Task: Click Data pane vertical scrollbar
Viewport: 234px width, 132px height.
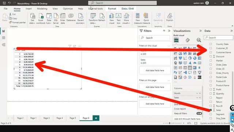Action: coord(233,88)
